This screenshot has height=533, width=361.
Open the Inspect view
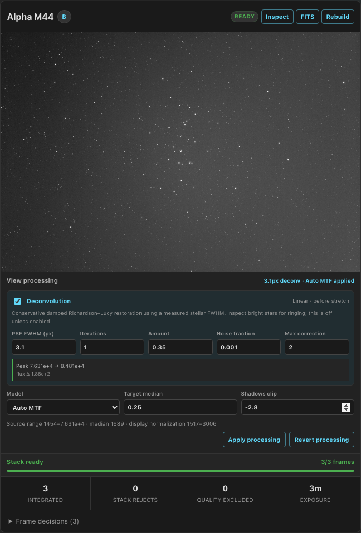point(277,17)
